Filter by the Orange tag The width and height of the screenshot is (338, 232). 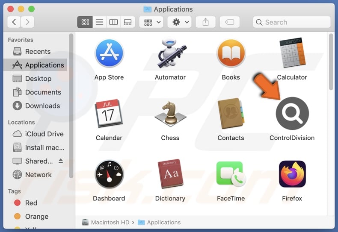tap(35, 216)
